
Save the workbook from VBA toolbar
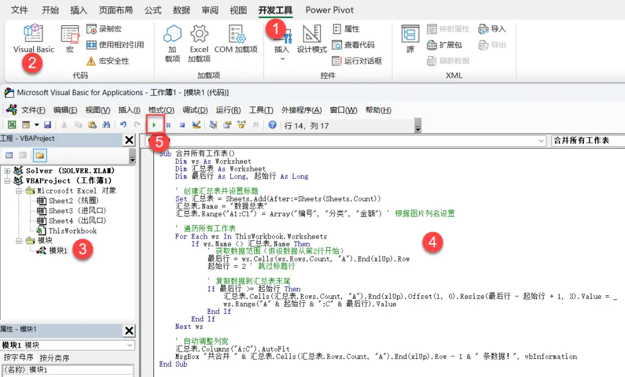coord(47,125)
